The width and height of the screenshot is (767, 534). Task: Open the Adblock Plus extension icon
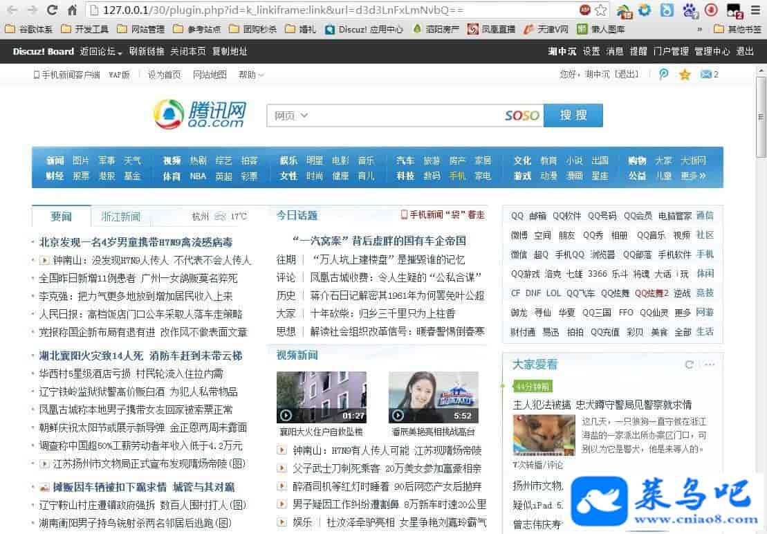tap(585, 10)
